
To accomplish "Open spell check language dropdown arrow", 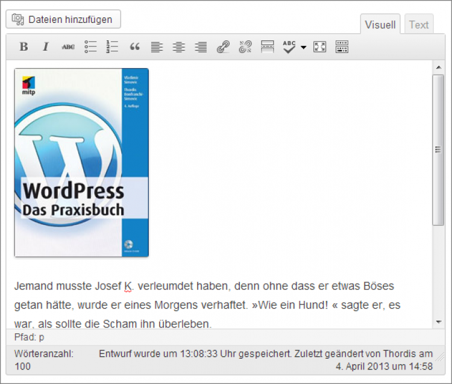I will point(304,47).
